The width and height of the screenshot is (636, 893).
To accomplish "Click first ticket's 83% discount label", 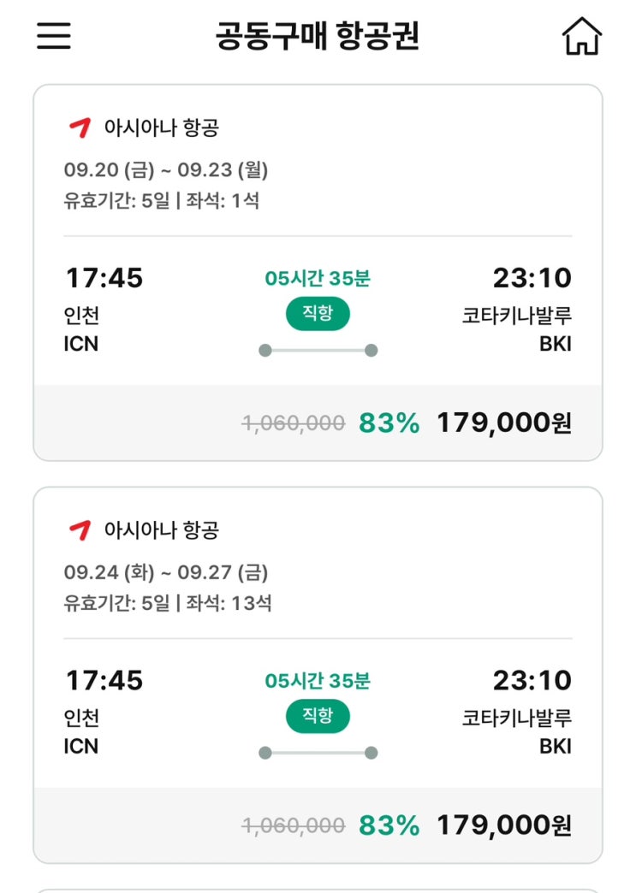I will 389,423.
